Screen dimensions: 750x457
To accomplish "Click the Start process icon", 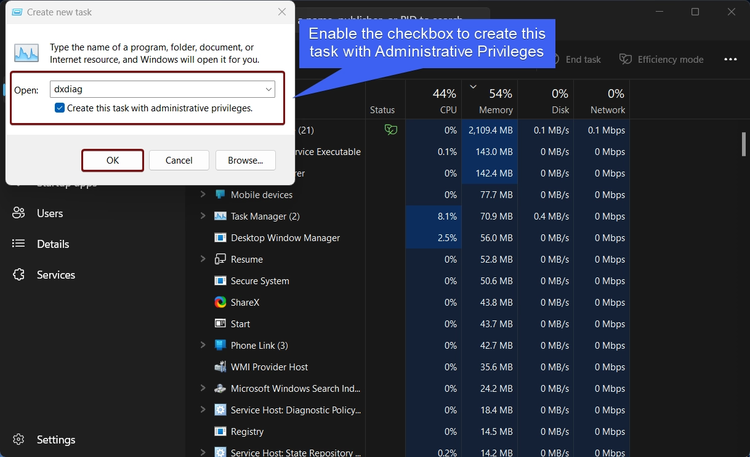I will [x=220, y=324].
